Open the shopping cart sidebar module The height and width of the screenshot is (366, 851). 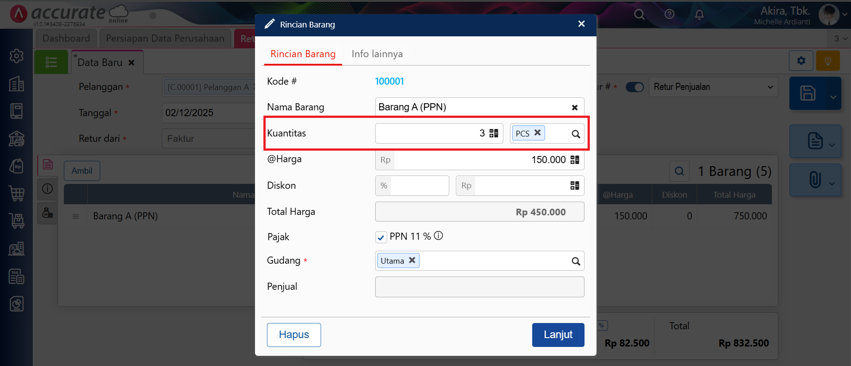pyautogui.click(x=16, y=193)
